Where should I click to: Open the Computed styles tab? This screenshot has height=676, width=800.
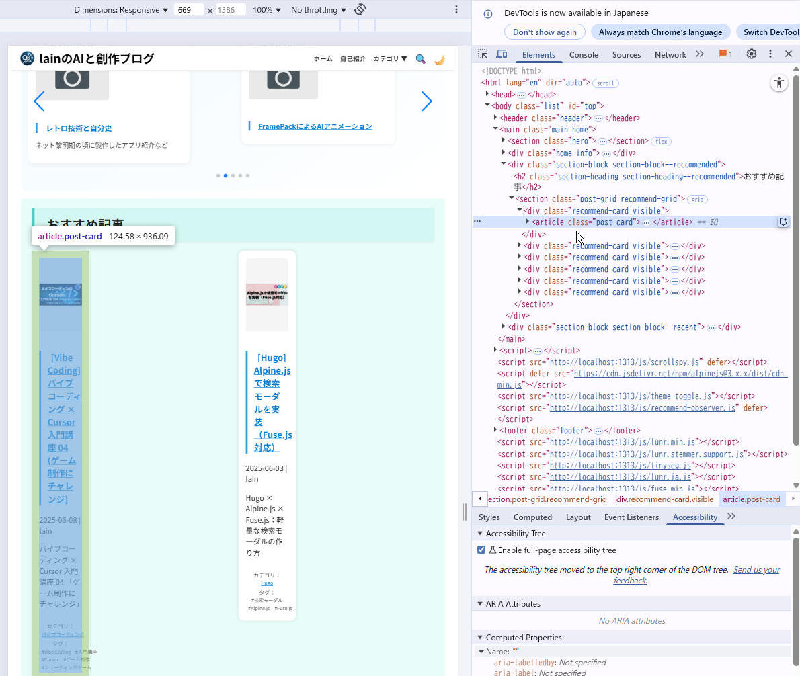coord(532,517)
